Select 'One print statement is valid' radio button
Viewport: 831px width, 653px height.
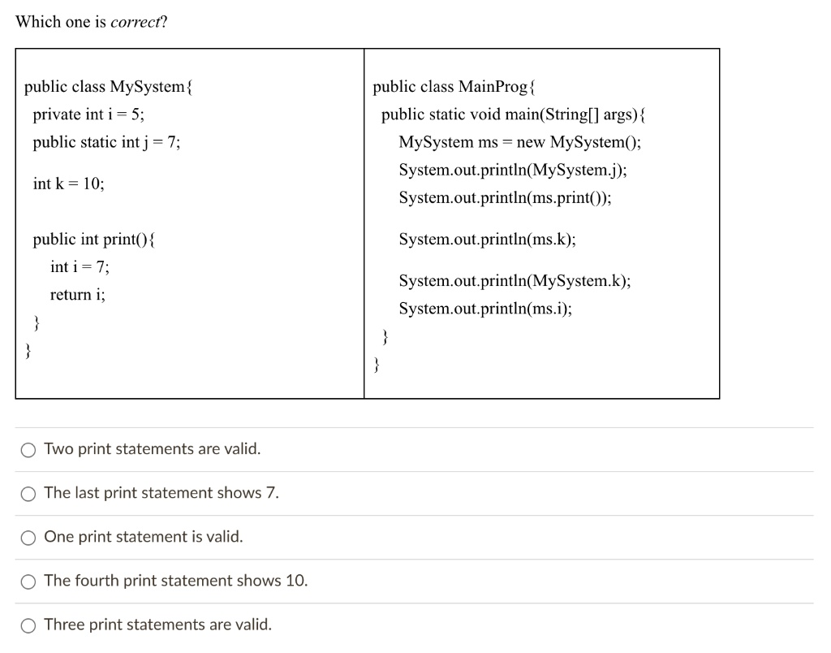coord(29,538)
